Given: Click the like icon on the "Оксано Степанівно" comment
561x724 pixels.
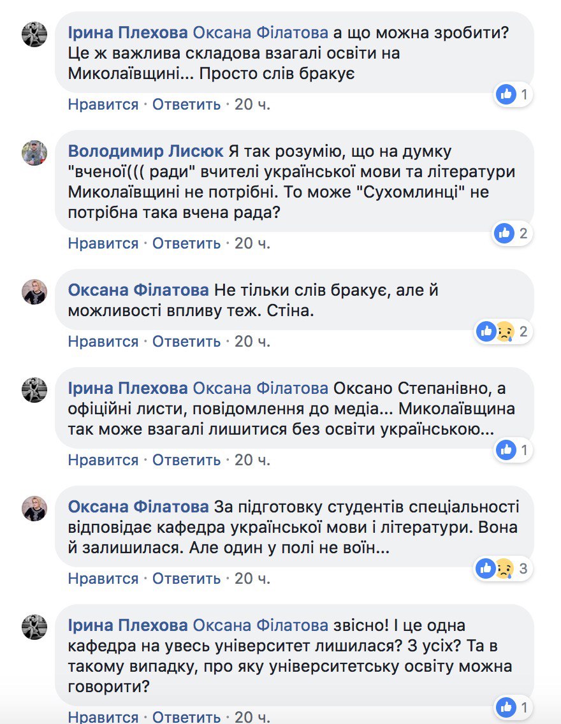Looking at the screenshot, I should pos(506,450).
